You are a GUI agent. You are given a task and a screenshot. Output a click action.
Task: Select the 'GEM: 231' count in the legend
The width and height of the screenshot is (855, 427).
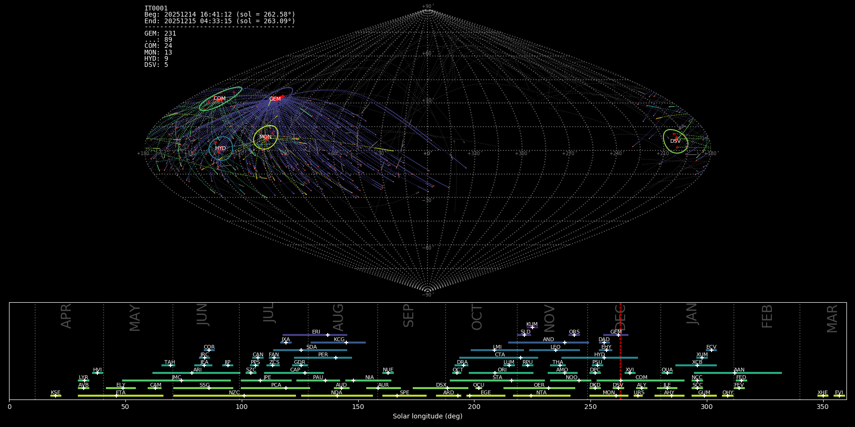click(160, 34)
